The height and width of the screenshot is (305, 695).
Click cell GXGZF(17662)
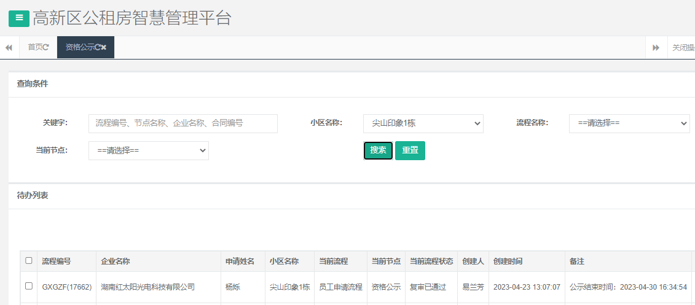tap(67, 287)
